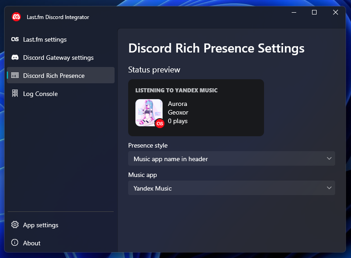The width and height of the screenshot is (351, 258).
Task: Go to Discord Gateway settings
Action: pyautogui.click(x=61, y=57)
